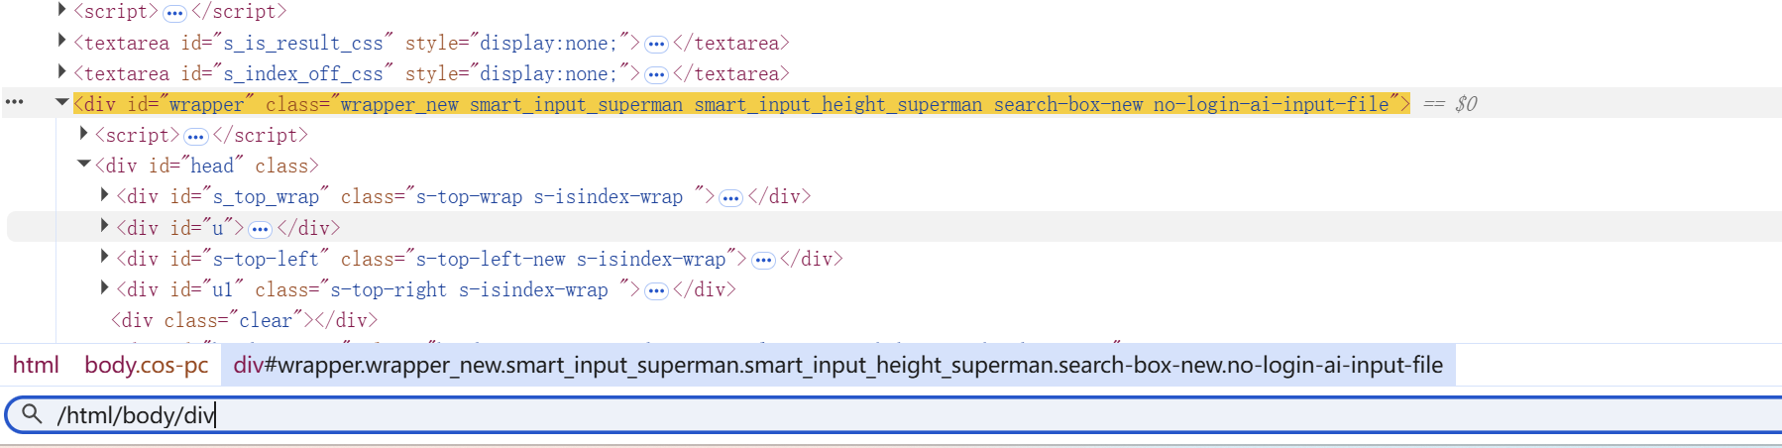Viewport: 1782px width, 448px height.
Task: Click the search magnifier icon in find bar
Action: [x=32, y=413]
